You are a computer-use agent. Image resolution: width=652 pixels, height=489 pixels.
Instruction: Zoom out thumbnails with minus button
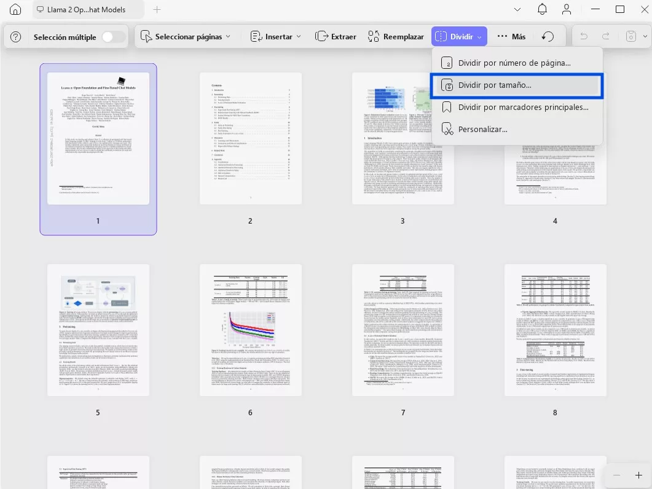(x=616, y=475)
